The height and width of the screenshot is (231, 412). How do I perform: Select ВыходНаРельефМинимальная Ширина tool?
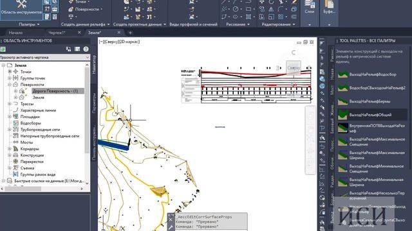click(371, 182)
